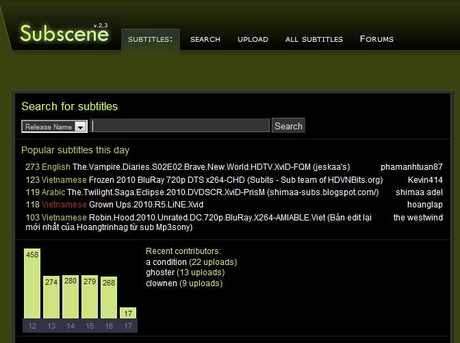Open Grown Ups.2010.R5.LiNE.Xvid subtitle
Viewport: 460px width, 343px height.
click(x=146, y=205)
